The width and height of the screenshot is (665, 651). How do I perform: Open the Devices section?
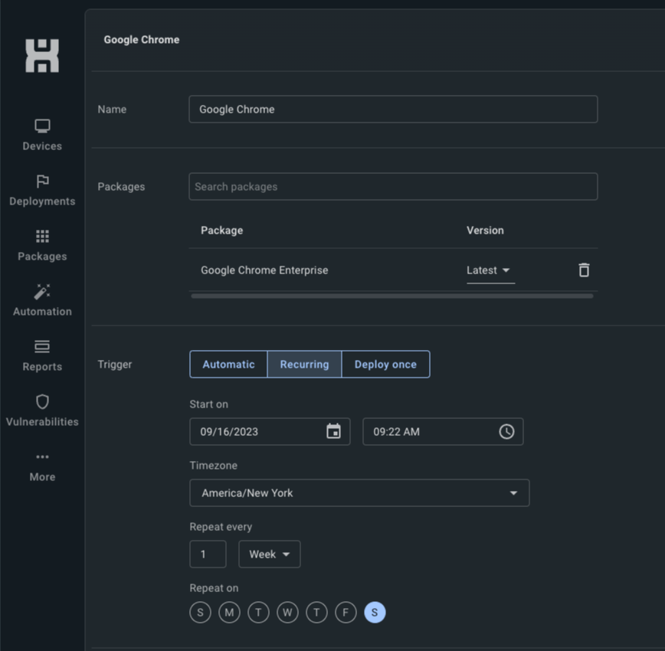pyautogui.click(x=42, y=135)
